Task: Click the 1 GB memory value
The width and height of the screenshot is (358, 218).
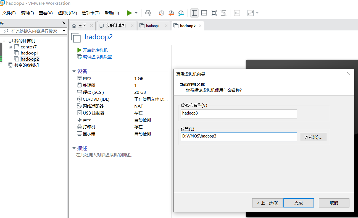Action: tap(139, 79)
